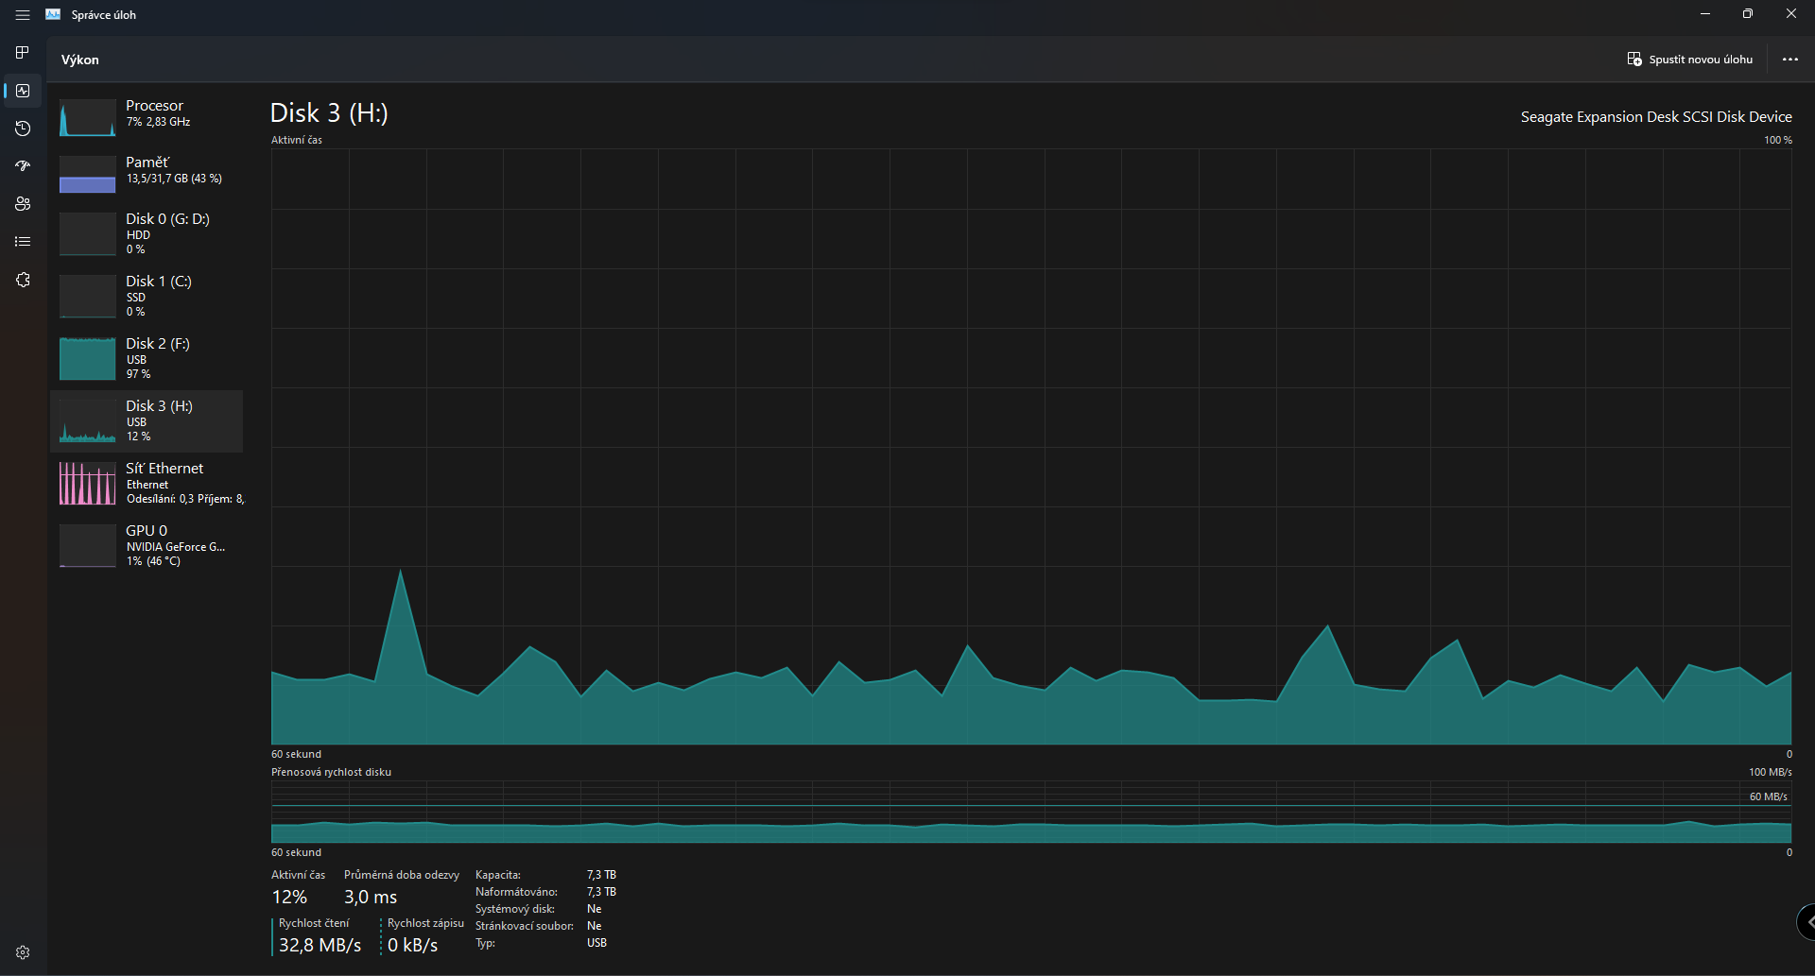Open the Services page icon

23,280
